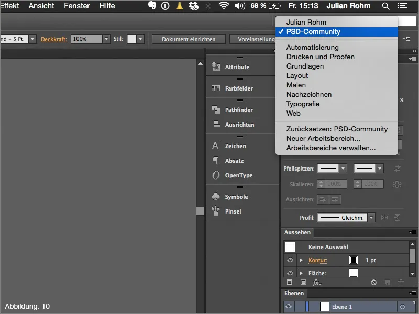Click the Fläche white fill swatch
This screenshot has width=419, height=314.
point(353,273)
